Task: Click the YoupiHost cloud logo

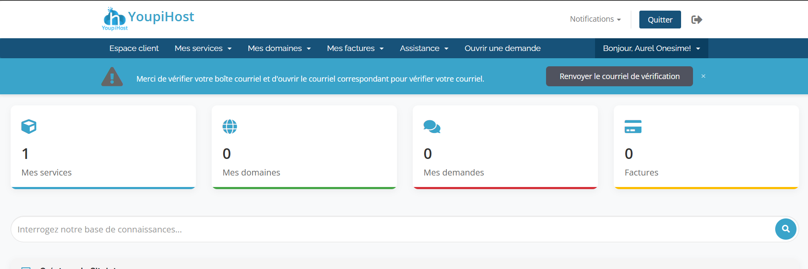Action: point(115,18)
